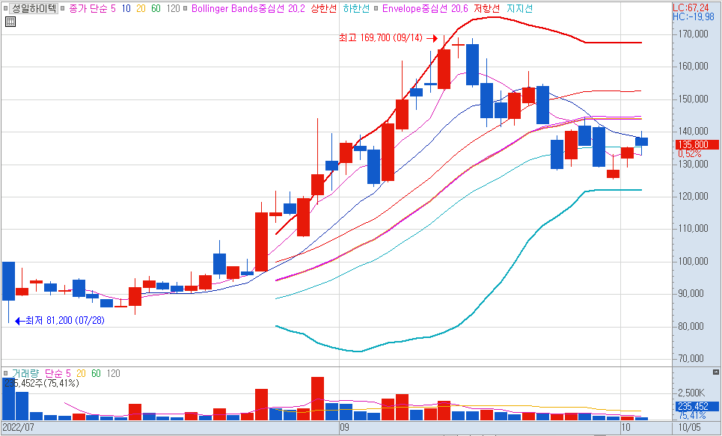
Task: Click the 100,000 price axis label
Action: click(x=693, y=262)
